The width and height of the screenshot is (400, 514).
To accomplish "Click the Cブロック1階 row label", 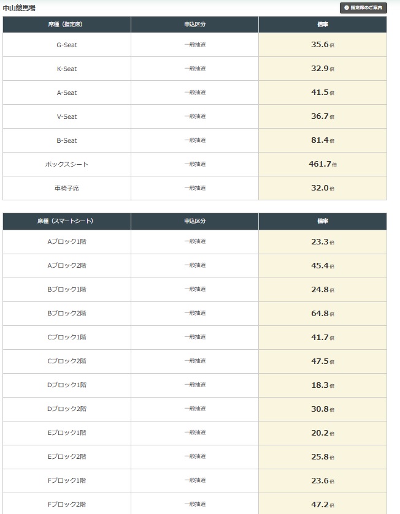I will 66,337.
